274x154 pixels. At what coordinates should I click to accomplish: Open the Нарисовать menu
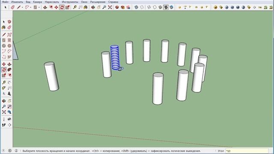pos(52,2)
